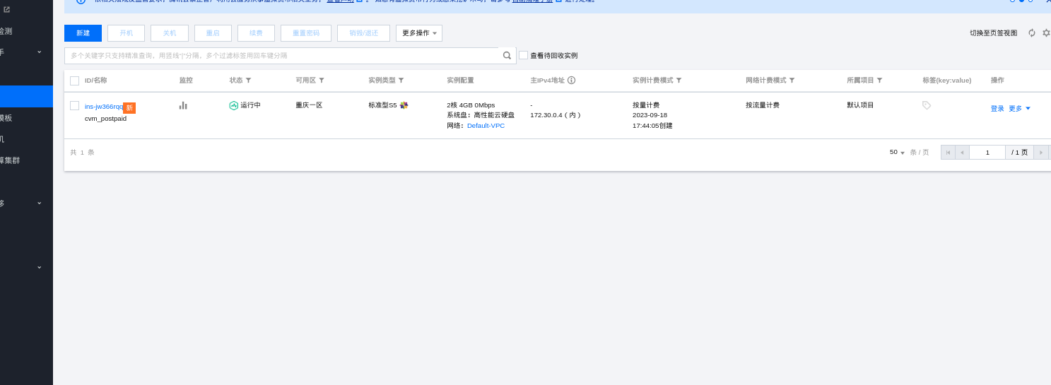Viewport: 1051px width, 385px height.
Task: Click the info icon next to 主IPv4地址
Action: coord(571,81)
